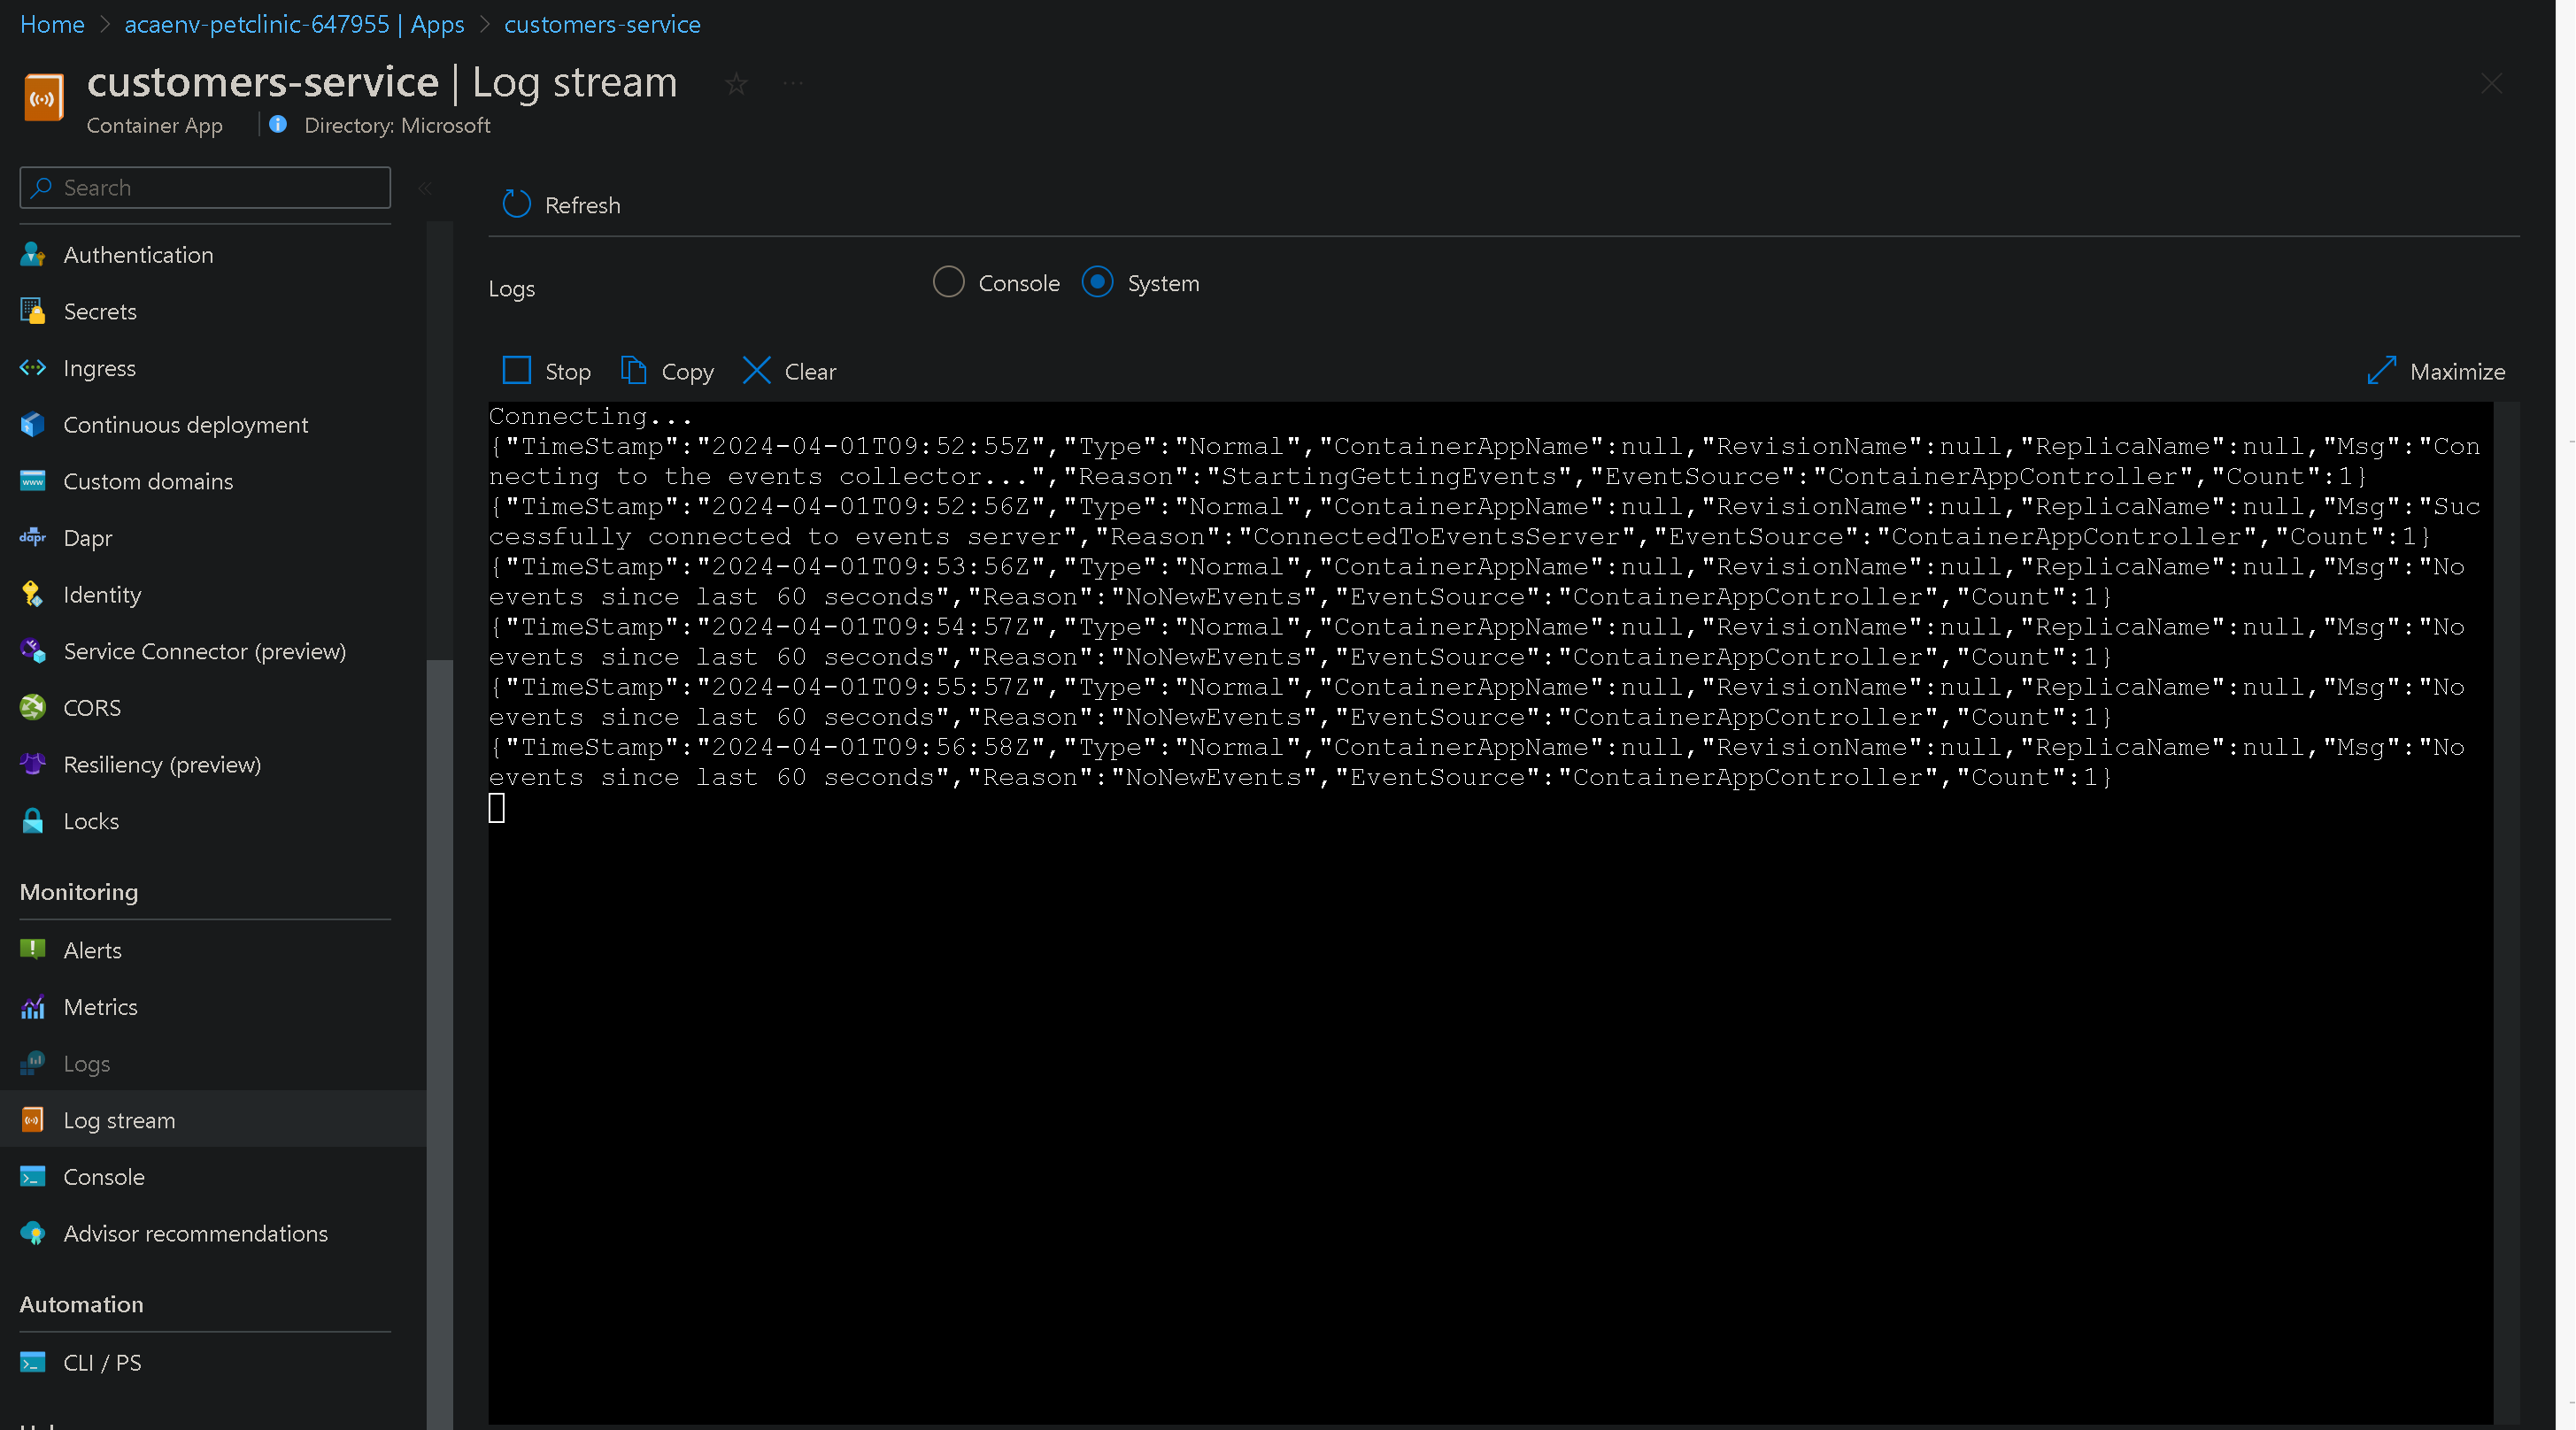Click the Refresh icon to reload logs
The image size is (2576, 1430).
(516, 203)
